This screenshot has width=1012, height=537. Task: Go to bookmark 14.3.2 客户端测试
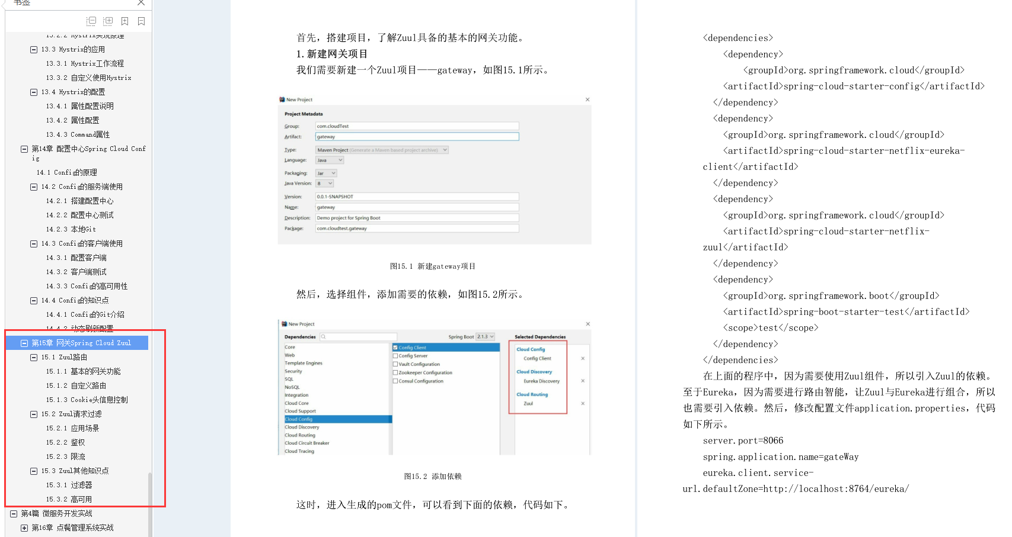[76, 272]
